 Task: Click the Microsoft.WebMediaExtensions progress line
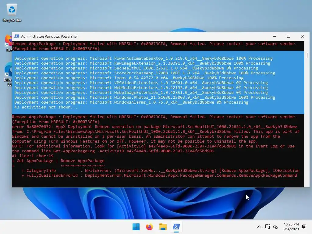click(141, 88)
